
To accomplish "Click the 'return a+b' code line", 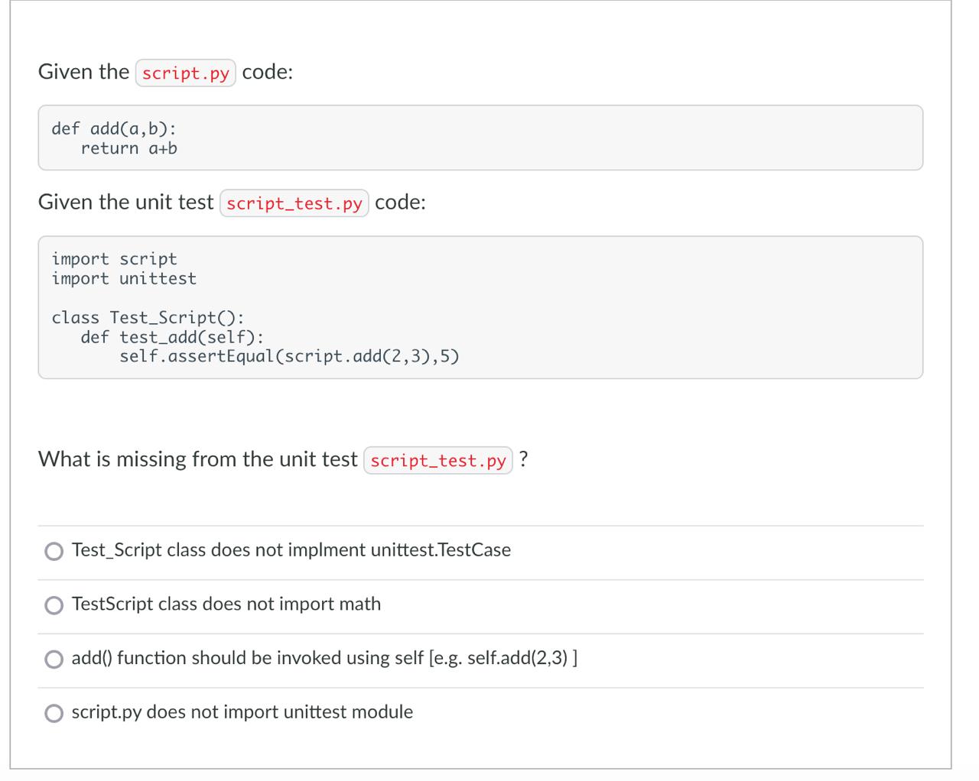I will pos(129,148).
